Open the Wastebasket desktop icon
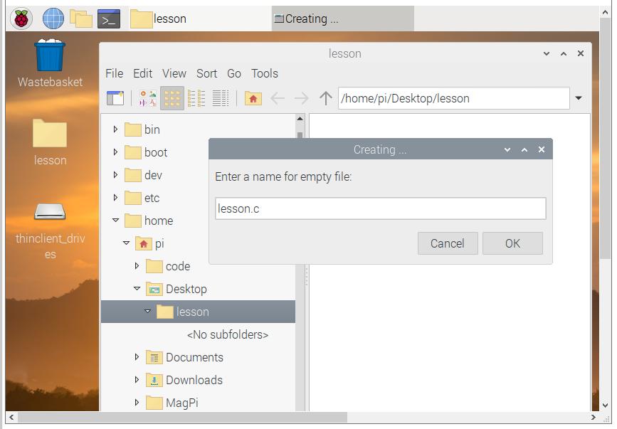This screenshot has width=617, height=429. point(50,63)
